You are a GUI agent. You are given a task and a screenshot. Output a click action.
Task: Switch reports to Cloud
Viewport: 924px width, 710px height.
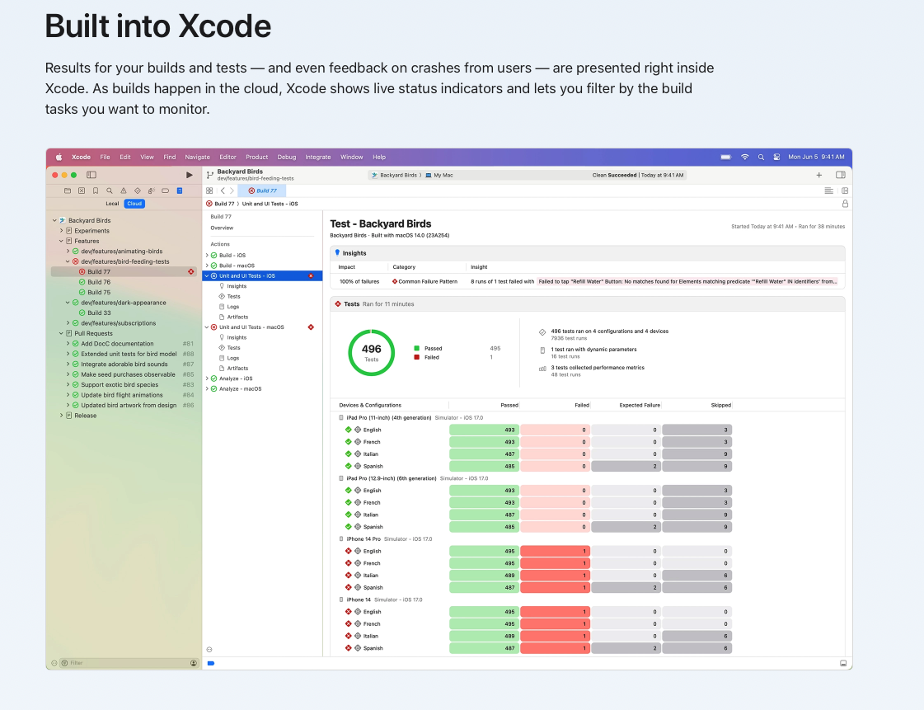(x=134, y=204)
